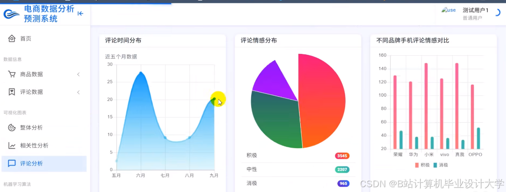Click the pink 荣耀 positive bar
This screenshot has height=192, width=506.
(x=395, y=112)
